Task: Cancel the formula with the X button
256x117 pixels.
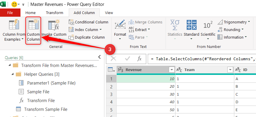Action: (114, 58)
